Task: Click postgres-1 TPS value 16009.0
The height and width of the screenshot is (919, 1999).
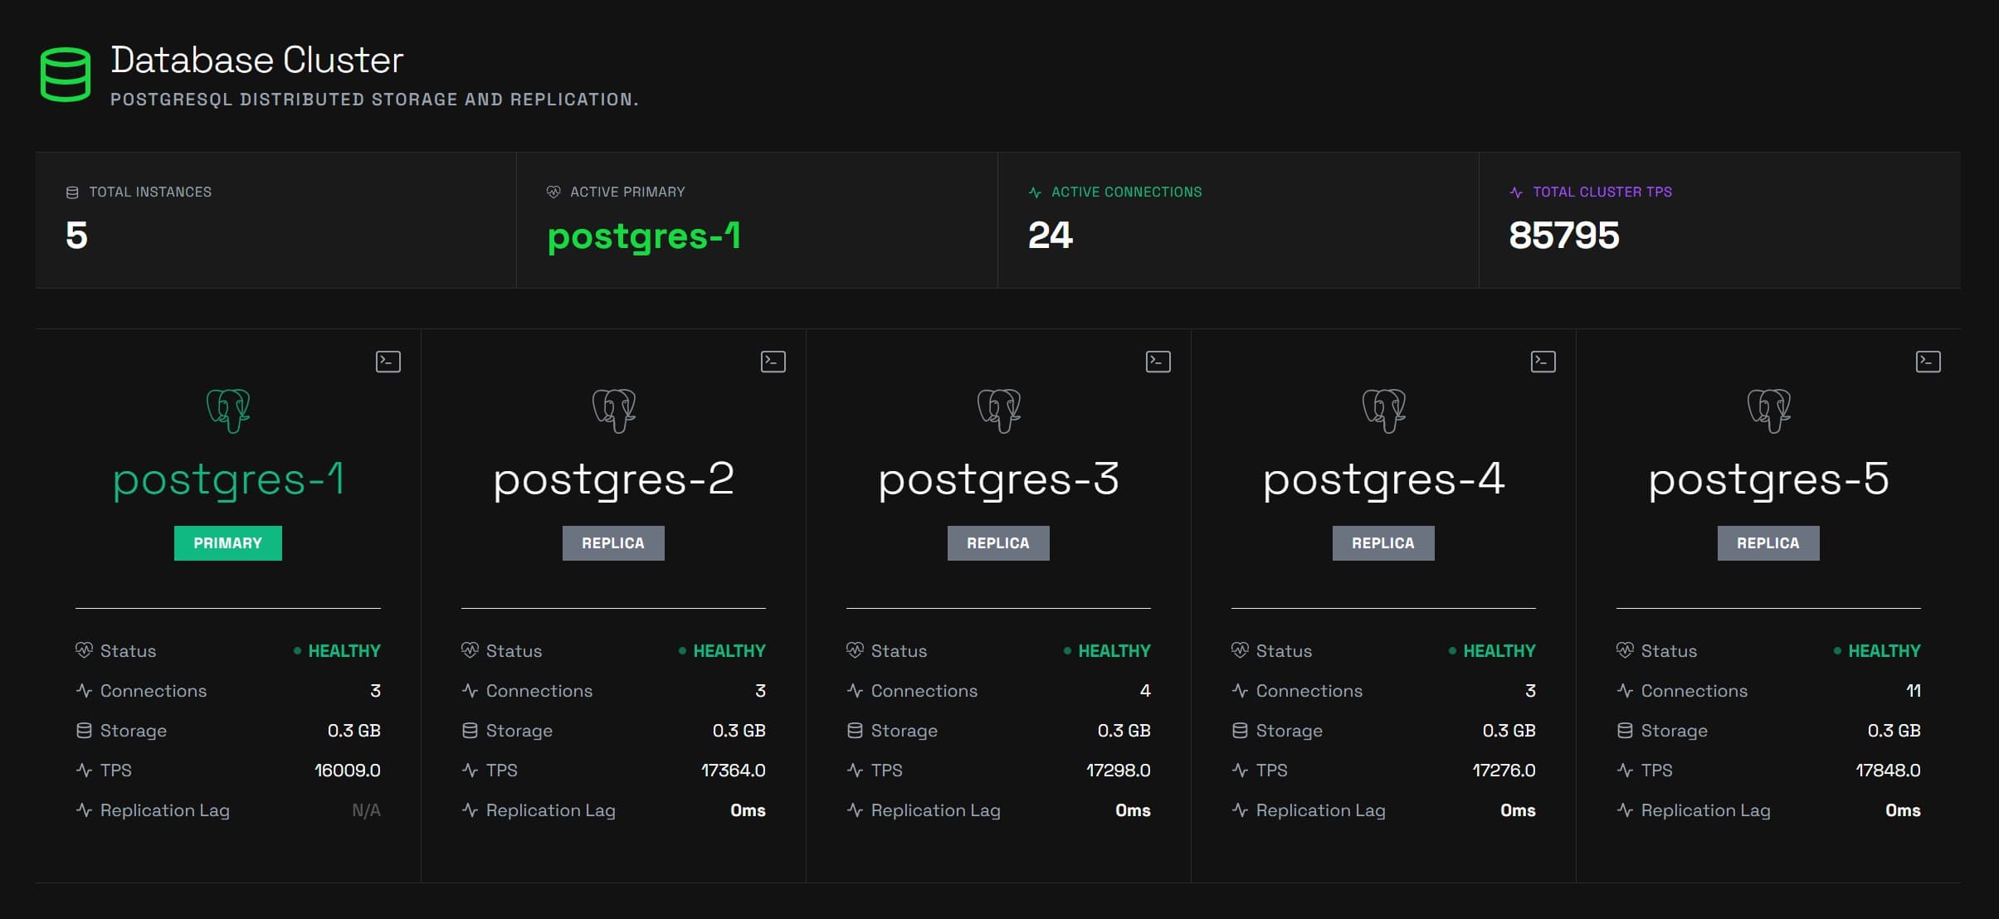Action: 347,771
